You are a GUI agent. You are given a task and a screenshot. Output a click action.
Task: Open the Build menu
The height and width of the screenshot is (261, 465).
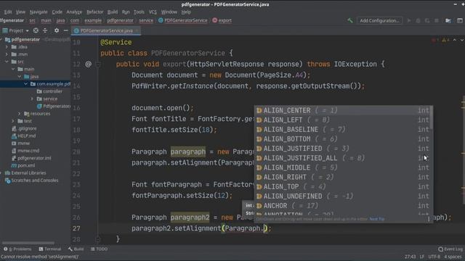point(113,12)
